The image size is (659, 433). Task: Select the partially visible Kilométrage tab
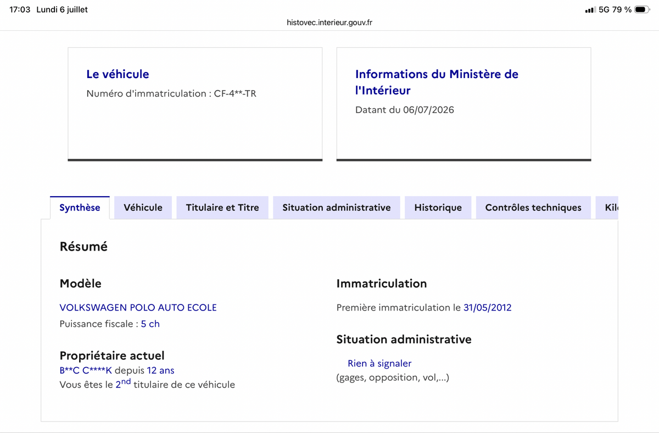click(x=607, y=207)
